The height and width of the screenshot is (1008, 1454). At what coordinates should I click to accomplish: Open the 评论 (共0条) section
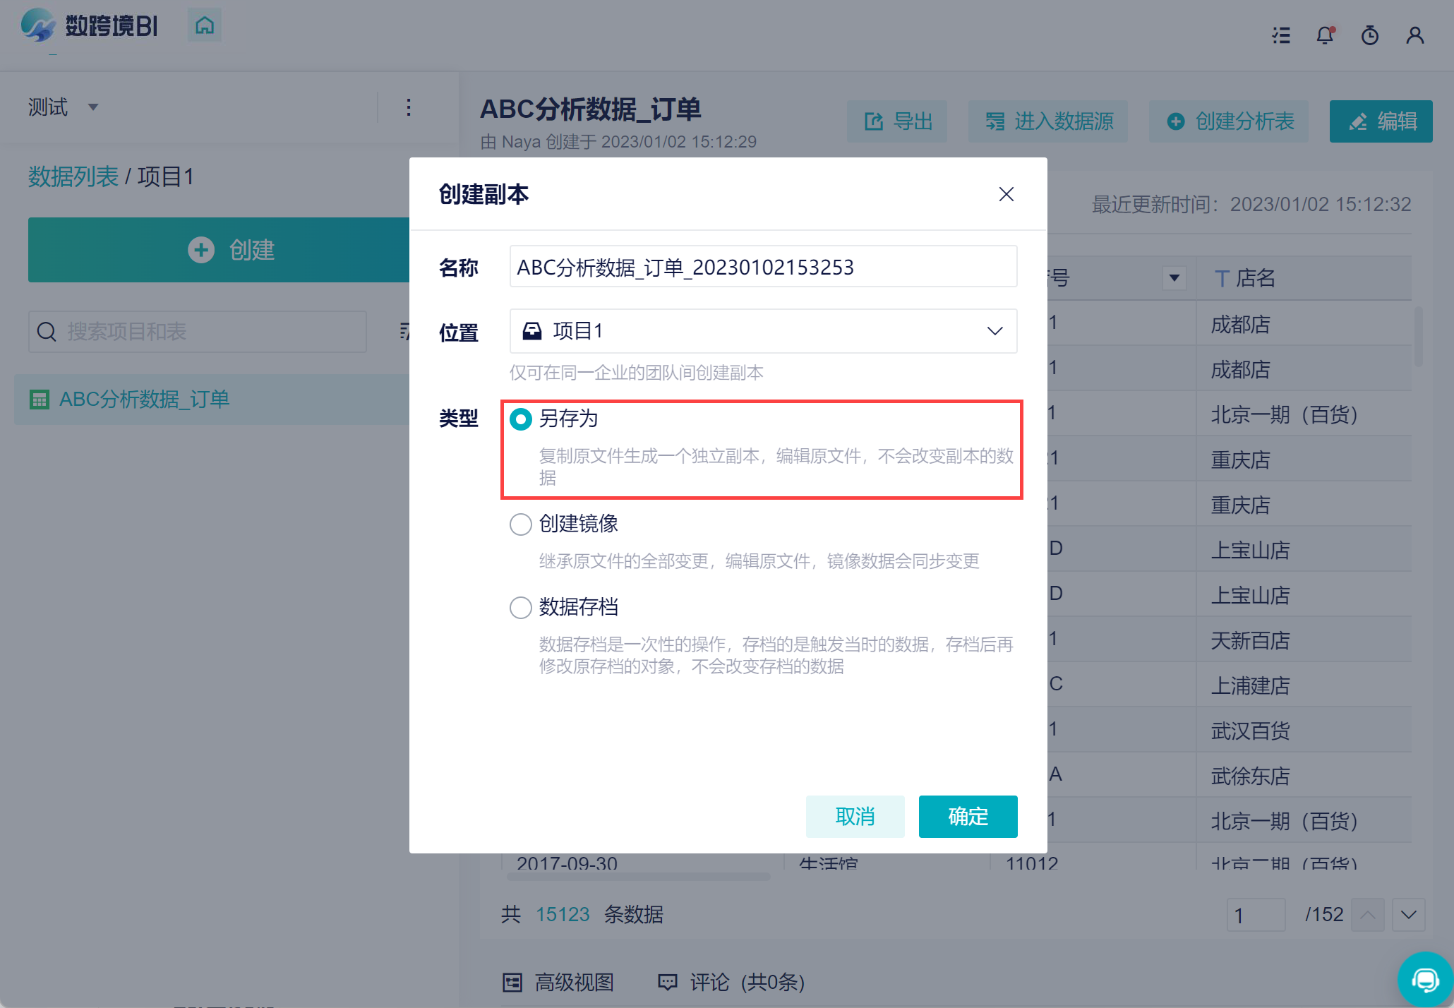point(731,982)
